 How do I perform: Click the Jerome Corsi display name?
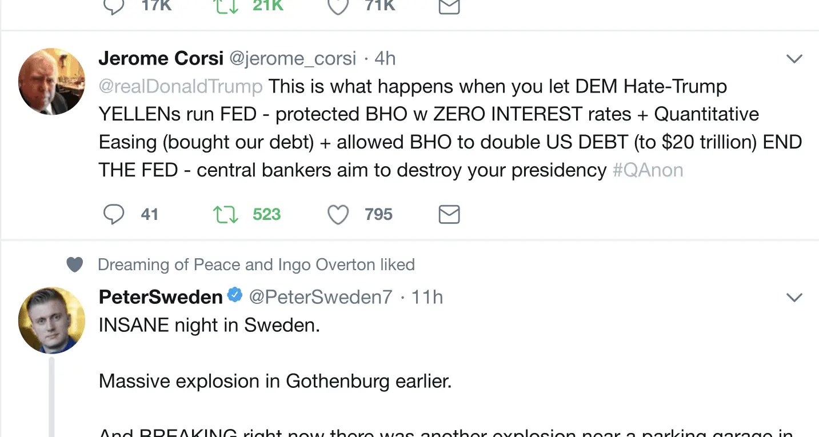pyautogui.click(x=161, y=58)
